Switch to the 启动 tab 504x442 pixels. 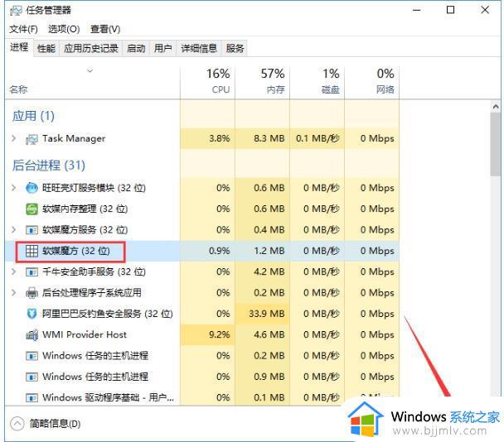click(x=136, y=49)
